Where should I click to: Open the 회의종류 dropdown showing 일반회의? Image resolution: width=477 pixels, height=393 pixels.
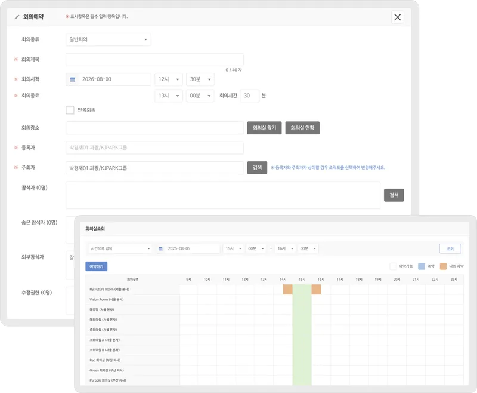pyautogui.click(x=109, y=39)
